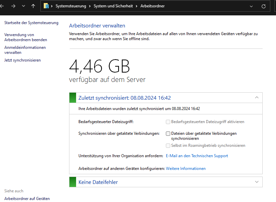Toggle Bedarfsgesteuerten Dateizugriff aktivieren checkbox
276x202 pixels.
click(168, 122)
